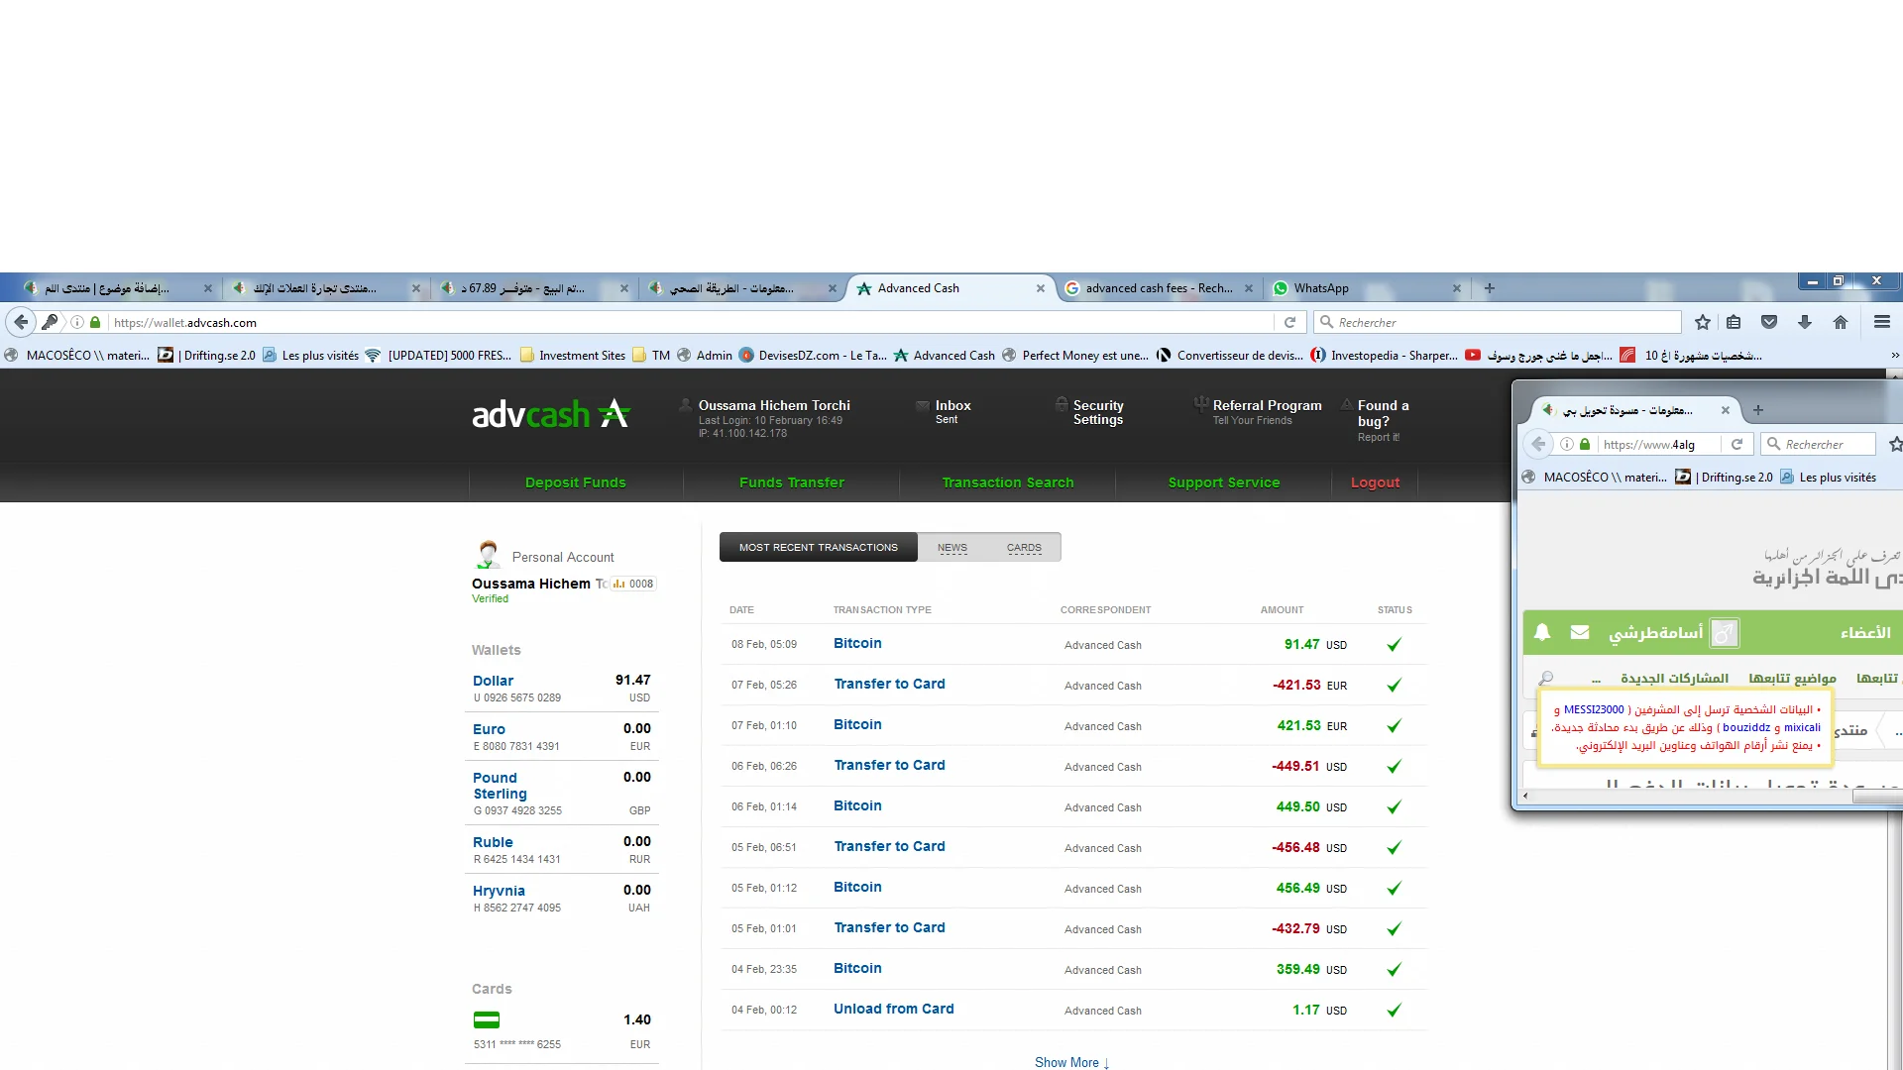Image resolution: width=1903 pixels, height=1070 pixels.
Task: Open bookmarks list icon in toolbar
Action: [1734, 322]
